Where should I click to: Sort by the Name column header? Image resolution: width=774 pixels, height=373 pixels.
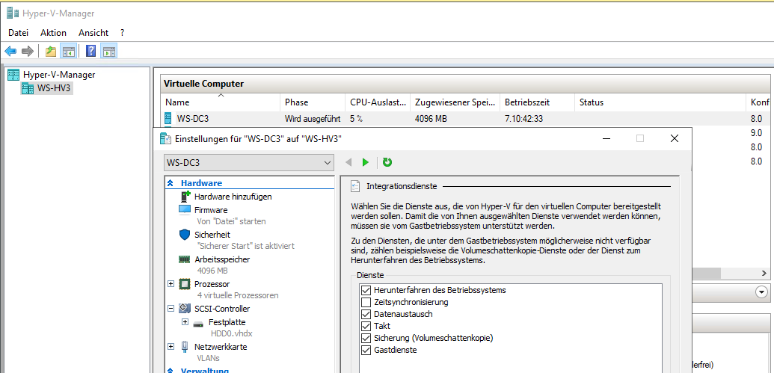click(x=221, y=102)
